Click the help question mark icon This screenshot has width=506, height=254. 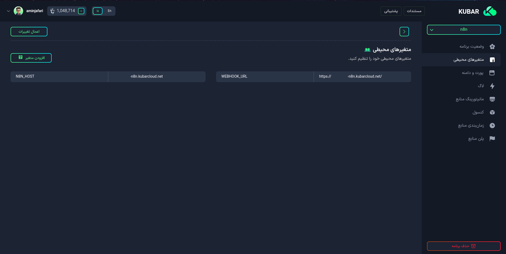coord(21,57)
